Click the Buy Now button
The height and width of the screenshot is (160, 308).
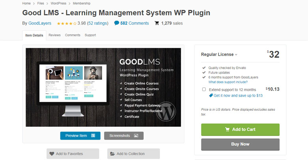tap(240, 145)
